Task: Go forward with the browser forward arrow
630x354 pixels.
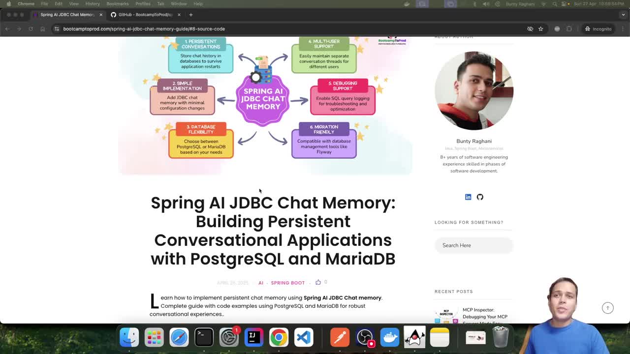Action: click(19, 29)
